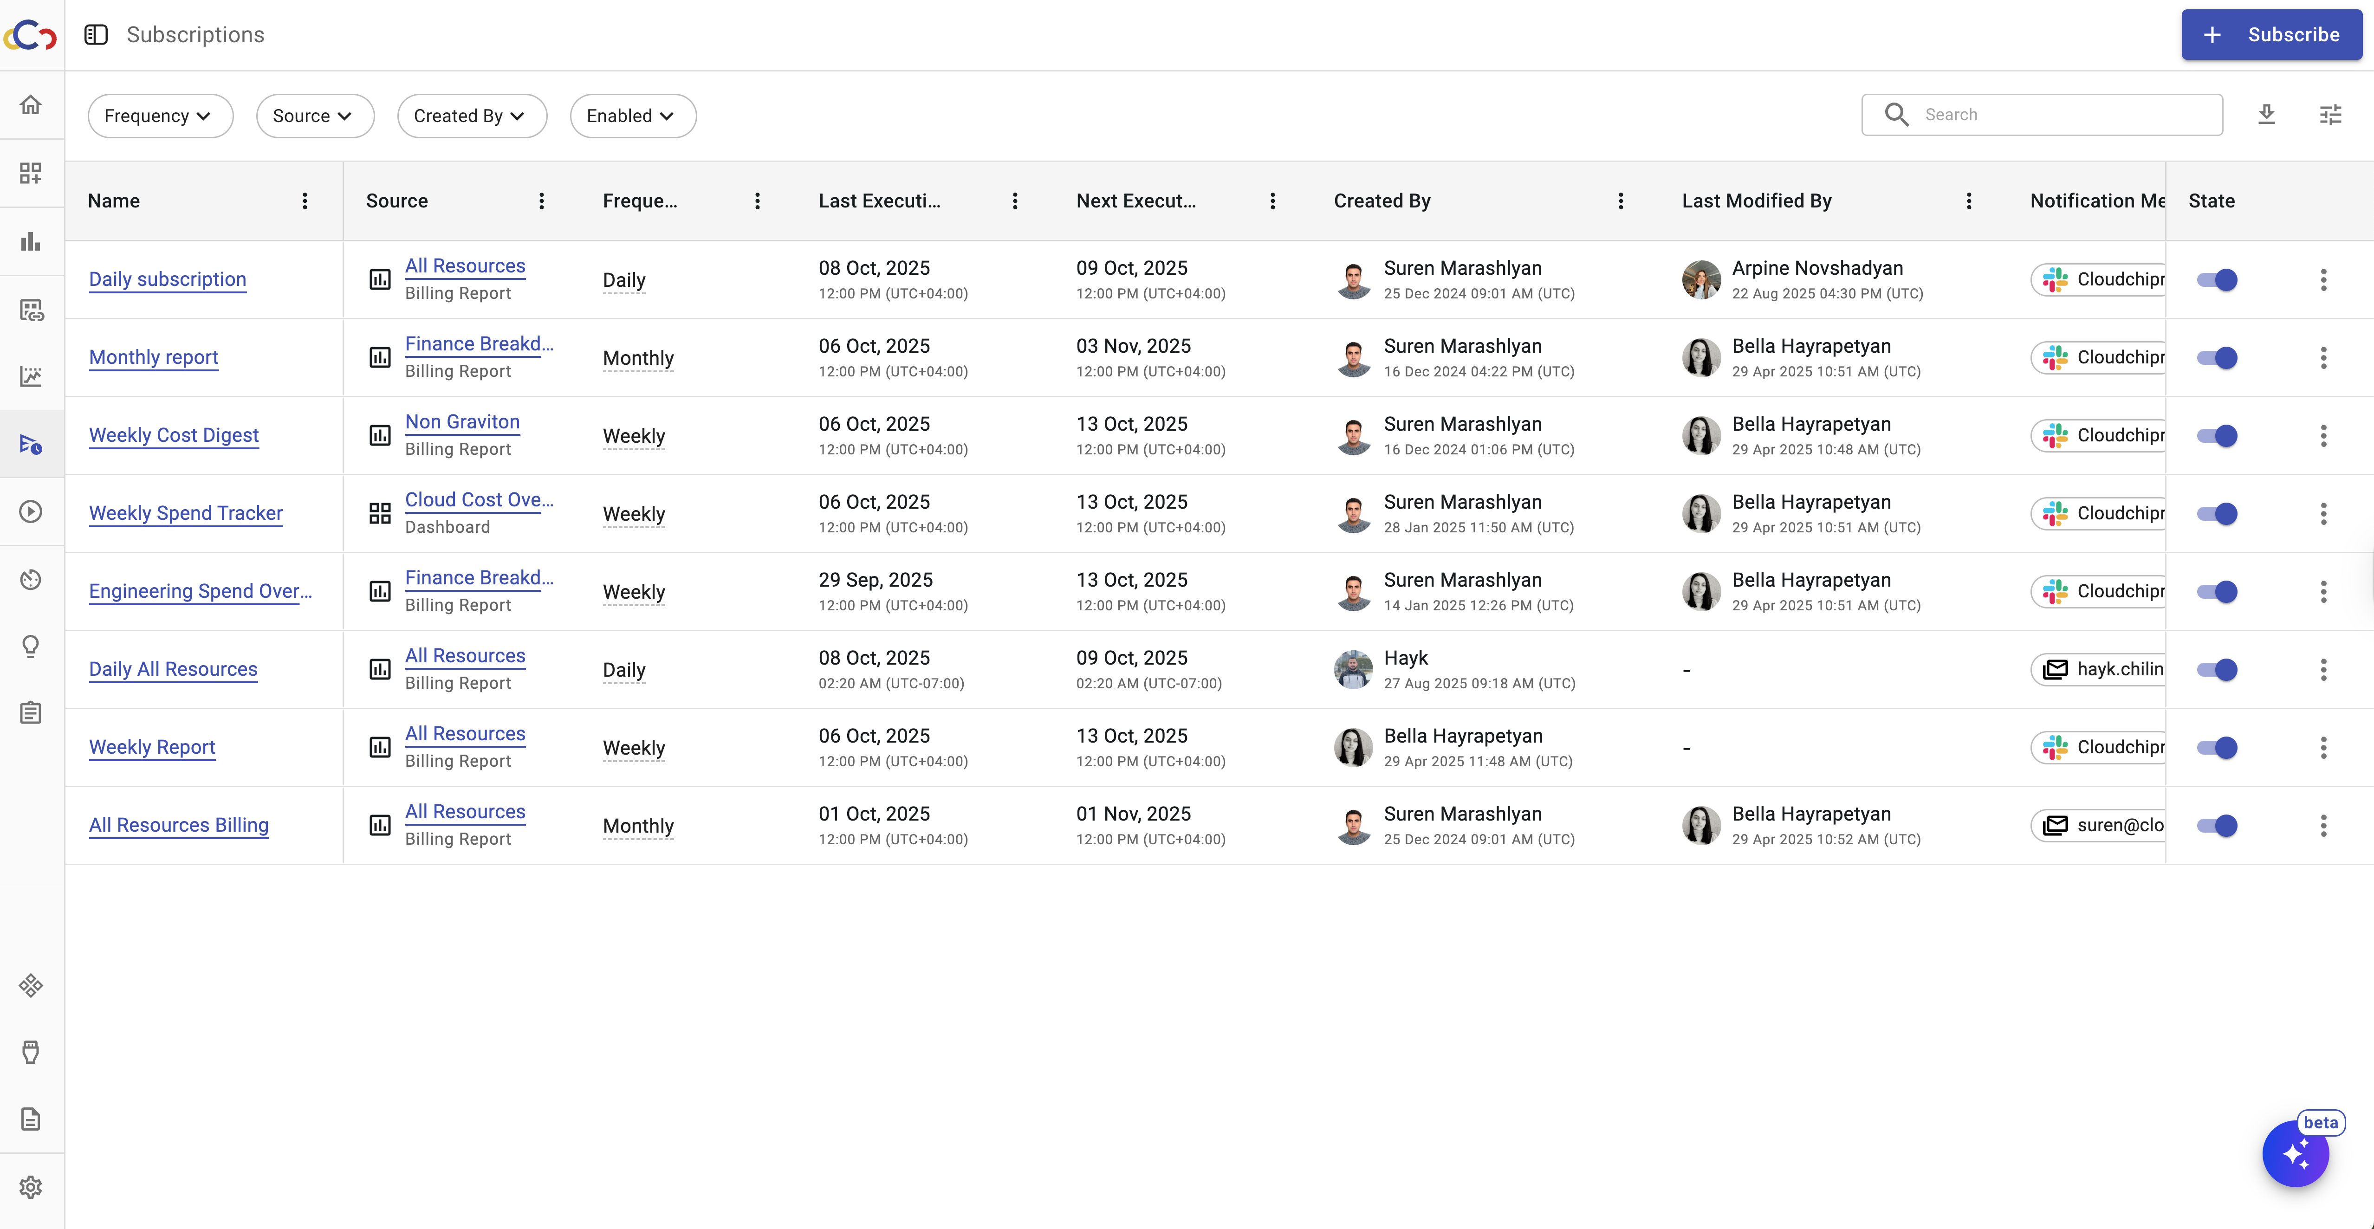This screenshot has width=2374, height=1229.
Task: Click the Subscribe button
Action: (2271, 35)
